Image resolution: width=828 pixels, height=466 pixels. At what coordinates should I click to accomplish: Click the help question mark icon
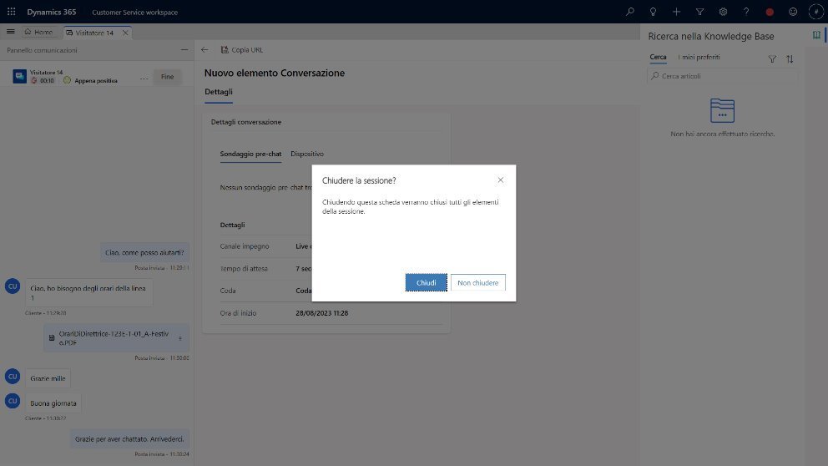tap(746, 12)
